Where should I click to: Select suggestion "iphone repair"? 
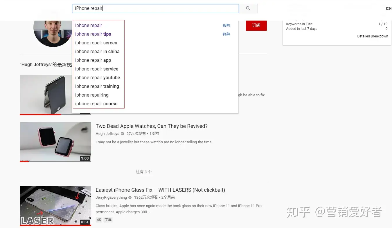89,26
